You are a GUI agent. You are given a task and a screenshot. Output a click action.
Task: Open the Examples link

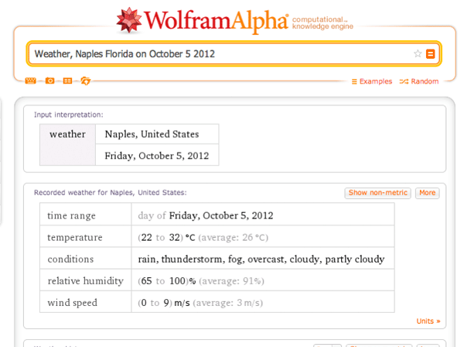[372, 81]
